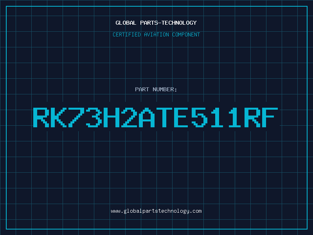
Task: Click the PART NUMBER: label
Action: click(x=156, y=89)
